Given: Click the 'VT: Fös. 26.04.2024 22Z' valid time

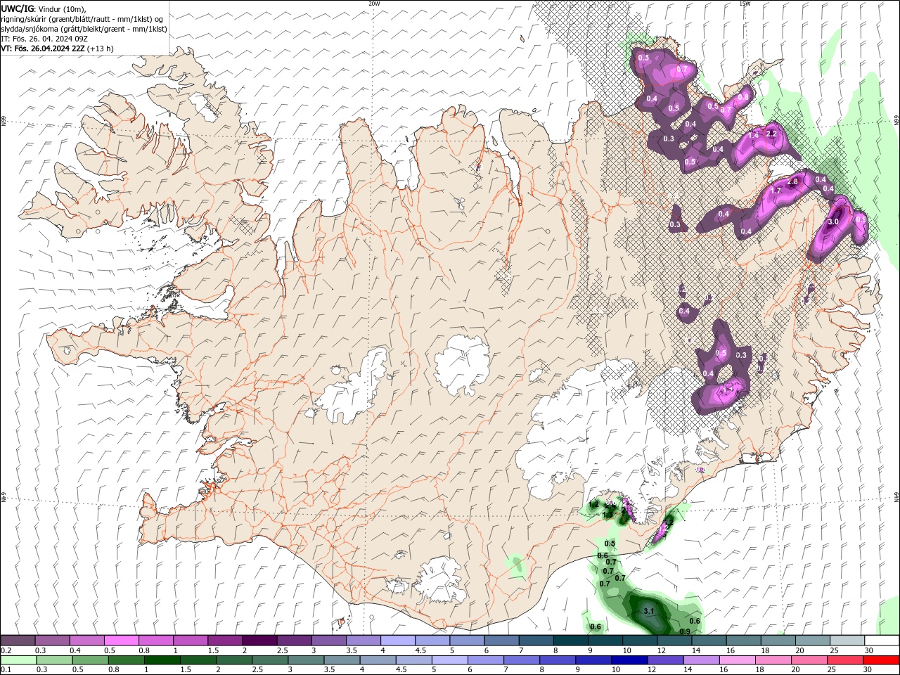Looking at the screenshot, I should coord(43,49).
